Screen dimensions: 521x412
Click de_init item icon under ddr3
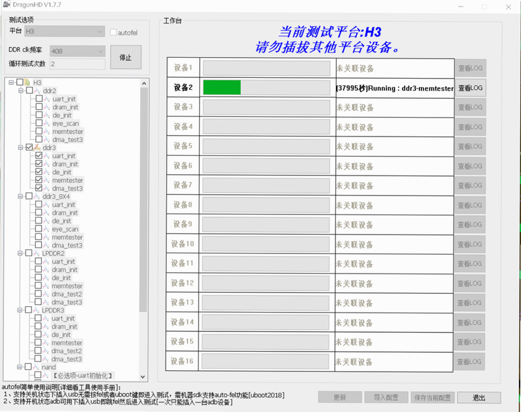46,172
